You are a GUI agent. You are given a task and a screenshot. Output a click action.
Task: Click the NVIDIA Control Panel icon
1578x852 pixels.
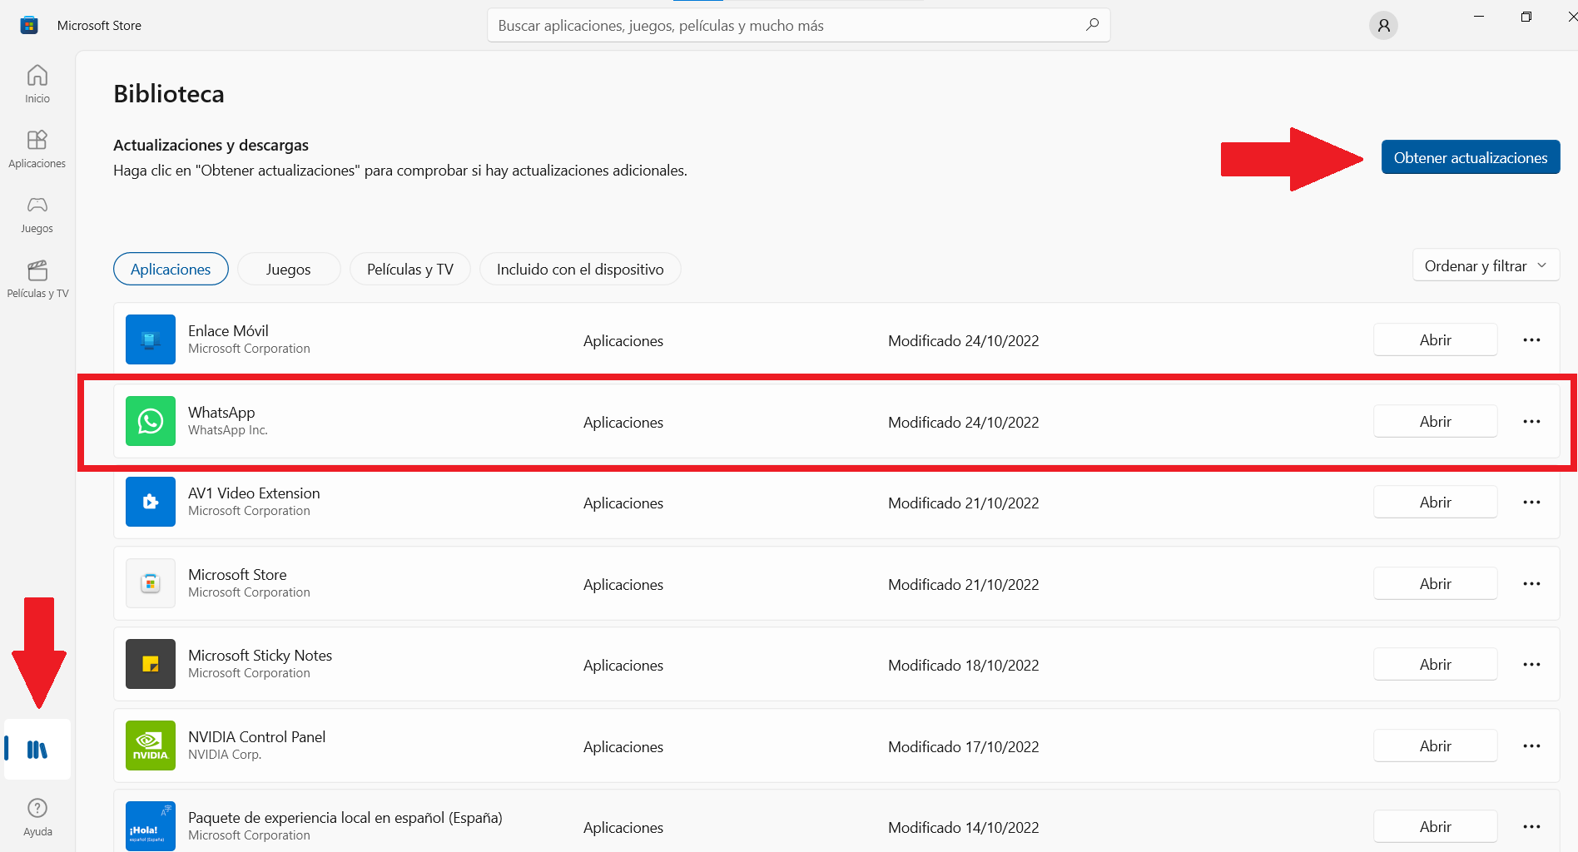(151, 745)
